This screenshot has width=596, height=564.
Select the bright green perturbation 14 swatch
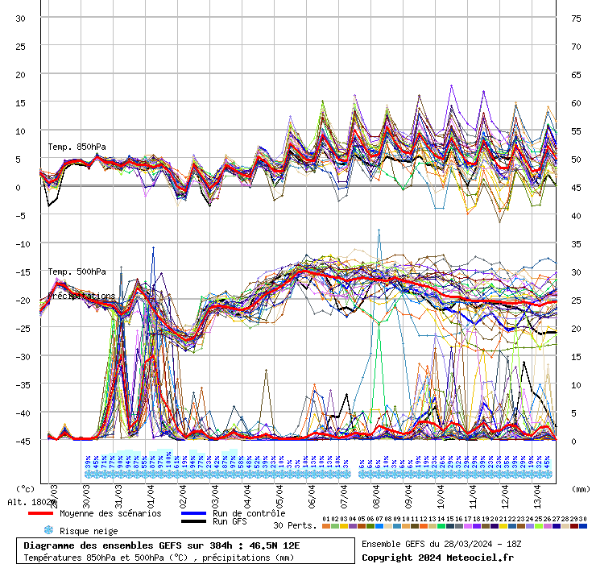(x=441, y=526)
